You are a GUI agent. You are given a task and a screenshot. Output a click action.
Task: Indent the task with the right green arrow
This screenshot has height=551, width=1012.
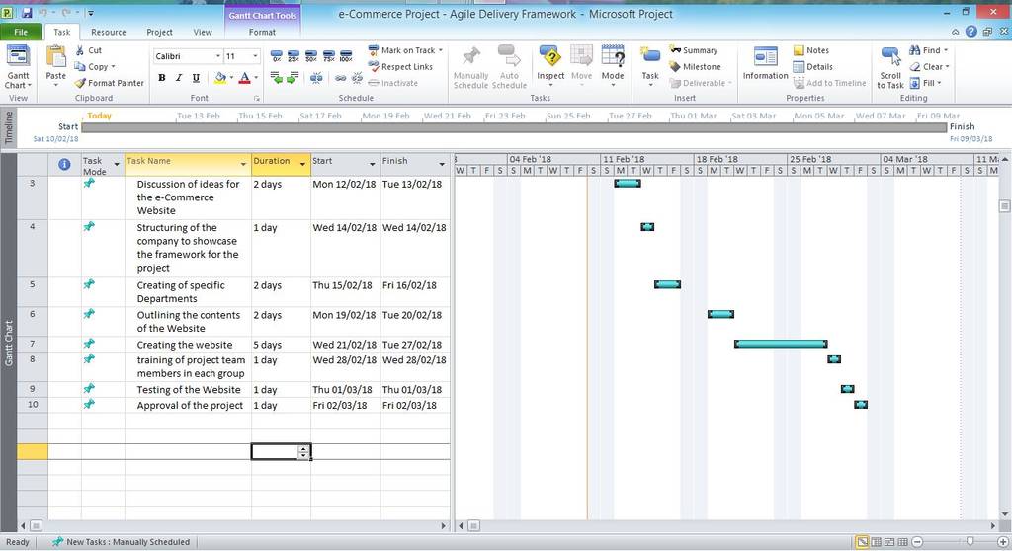click(293, 78)
